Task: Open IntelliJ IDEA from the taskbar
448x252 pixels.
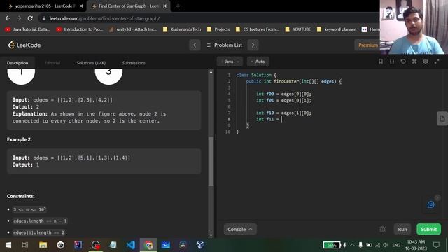Action: 78,245
